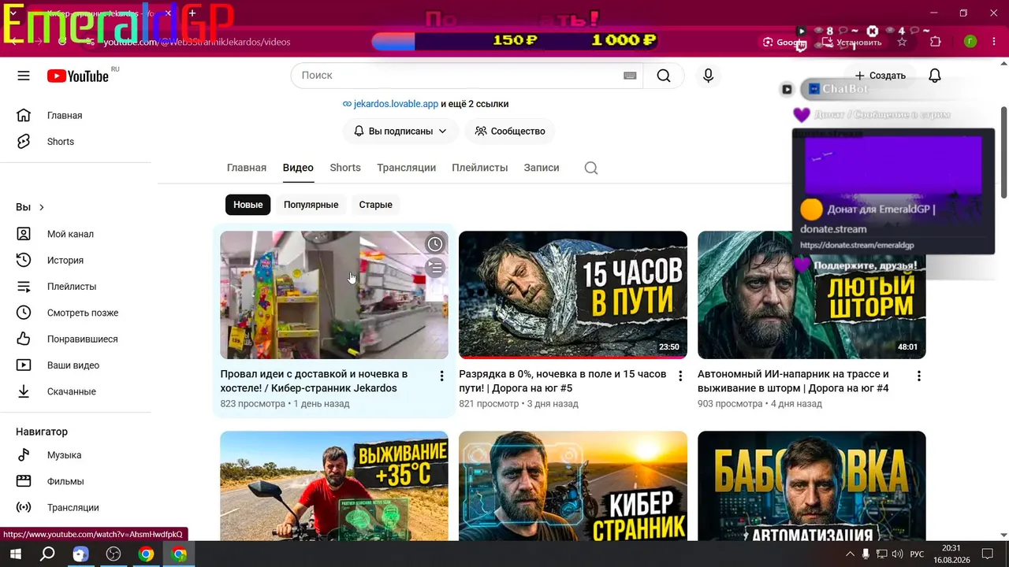Open the "Лютый шторм" video thumbnail
Image resolution: width=1009 pixels, height=567 pixels.
point(812,295)
